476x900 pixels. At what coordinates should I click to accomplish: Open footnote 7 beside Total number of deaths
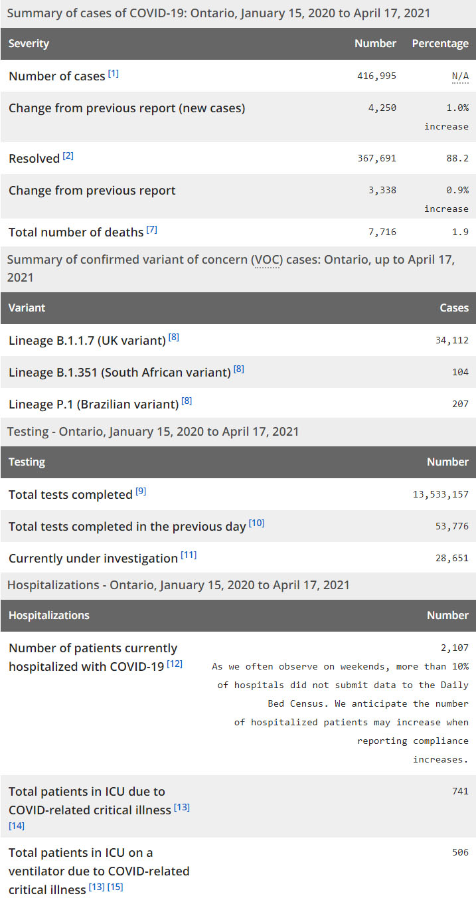pyautogui.click(x=152, y=230)
